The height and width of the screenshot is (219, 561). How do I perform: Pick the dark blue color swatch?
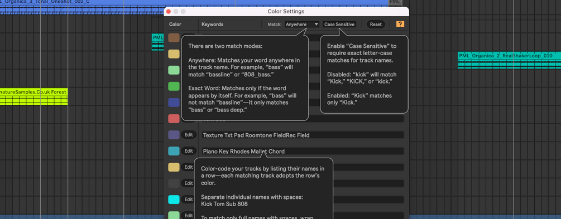[174, 103]
